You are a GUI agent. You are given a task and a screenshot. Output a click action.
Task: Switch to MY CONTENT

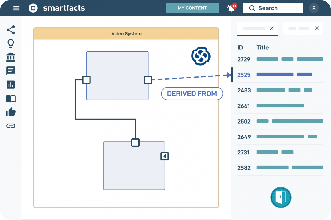tap(192, 8)
